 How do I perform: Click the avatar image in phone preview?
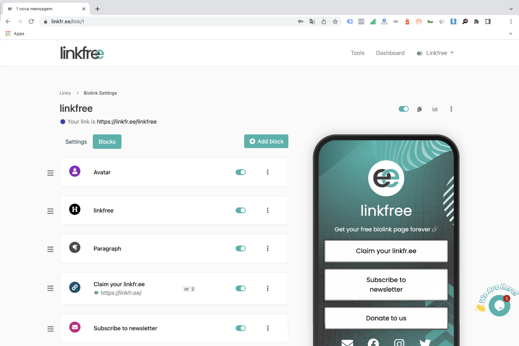(x=386, y=178)
